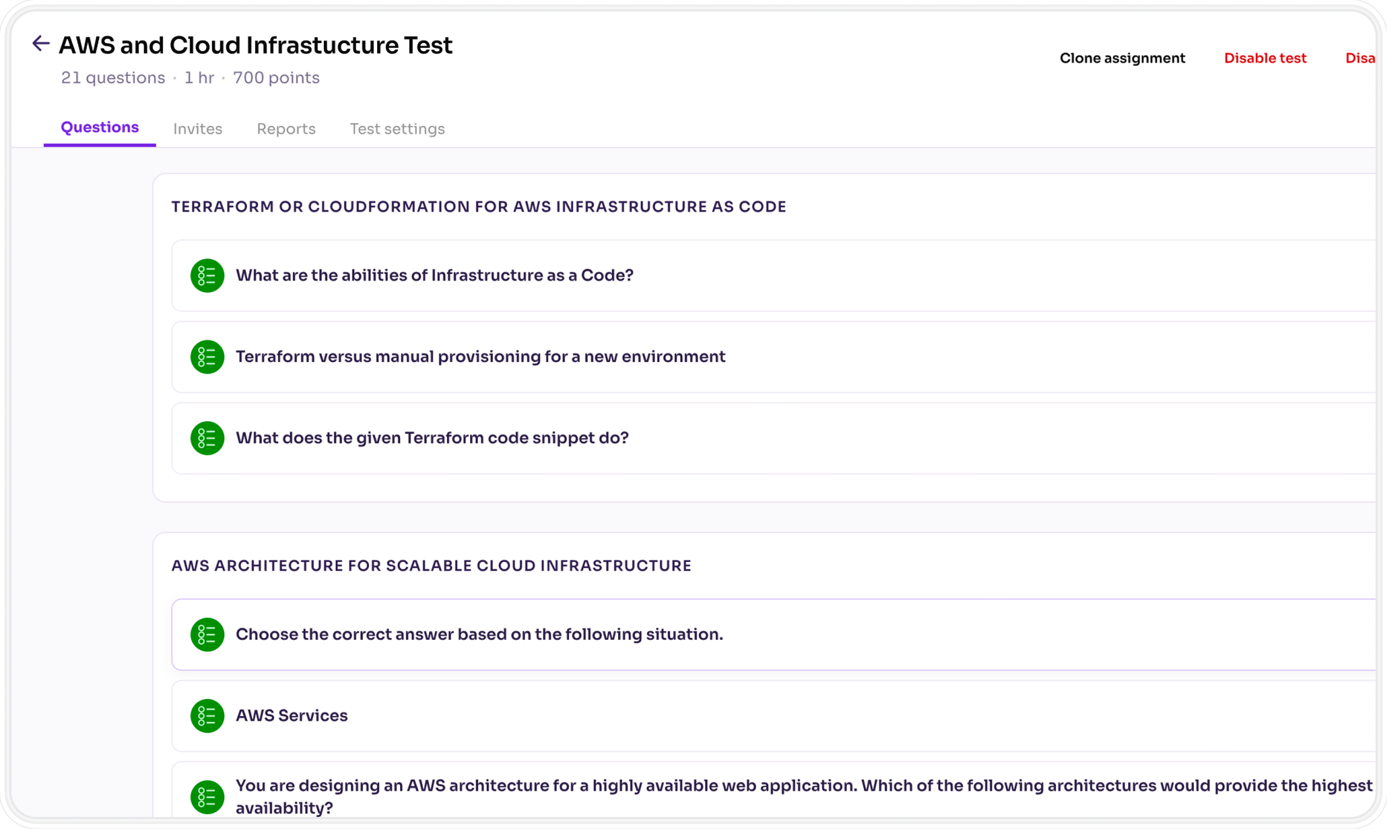Click the '21 questions' summary text

coord(113,78)
